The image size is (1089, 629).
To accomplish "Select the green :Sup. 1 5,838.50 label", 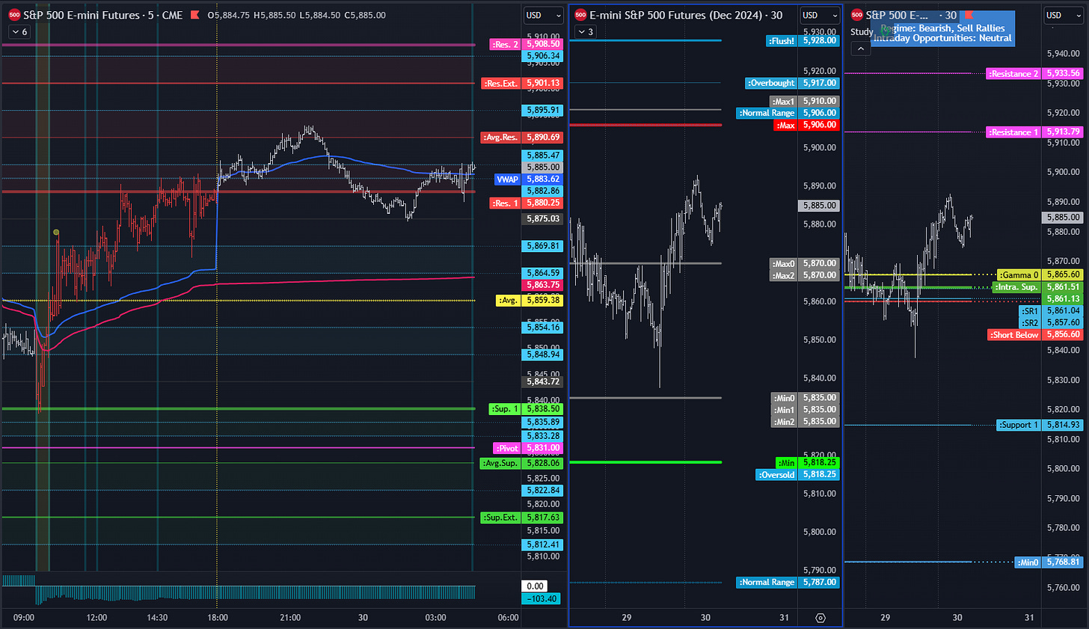I will coord(526,409).
